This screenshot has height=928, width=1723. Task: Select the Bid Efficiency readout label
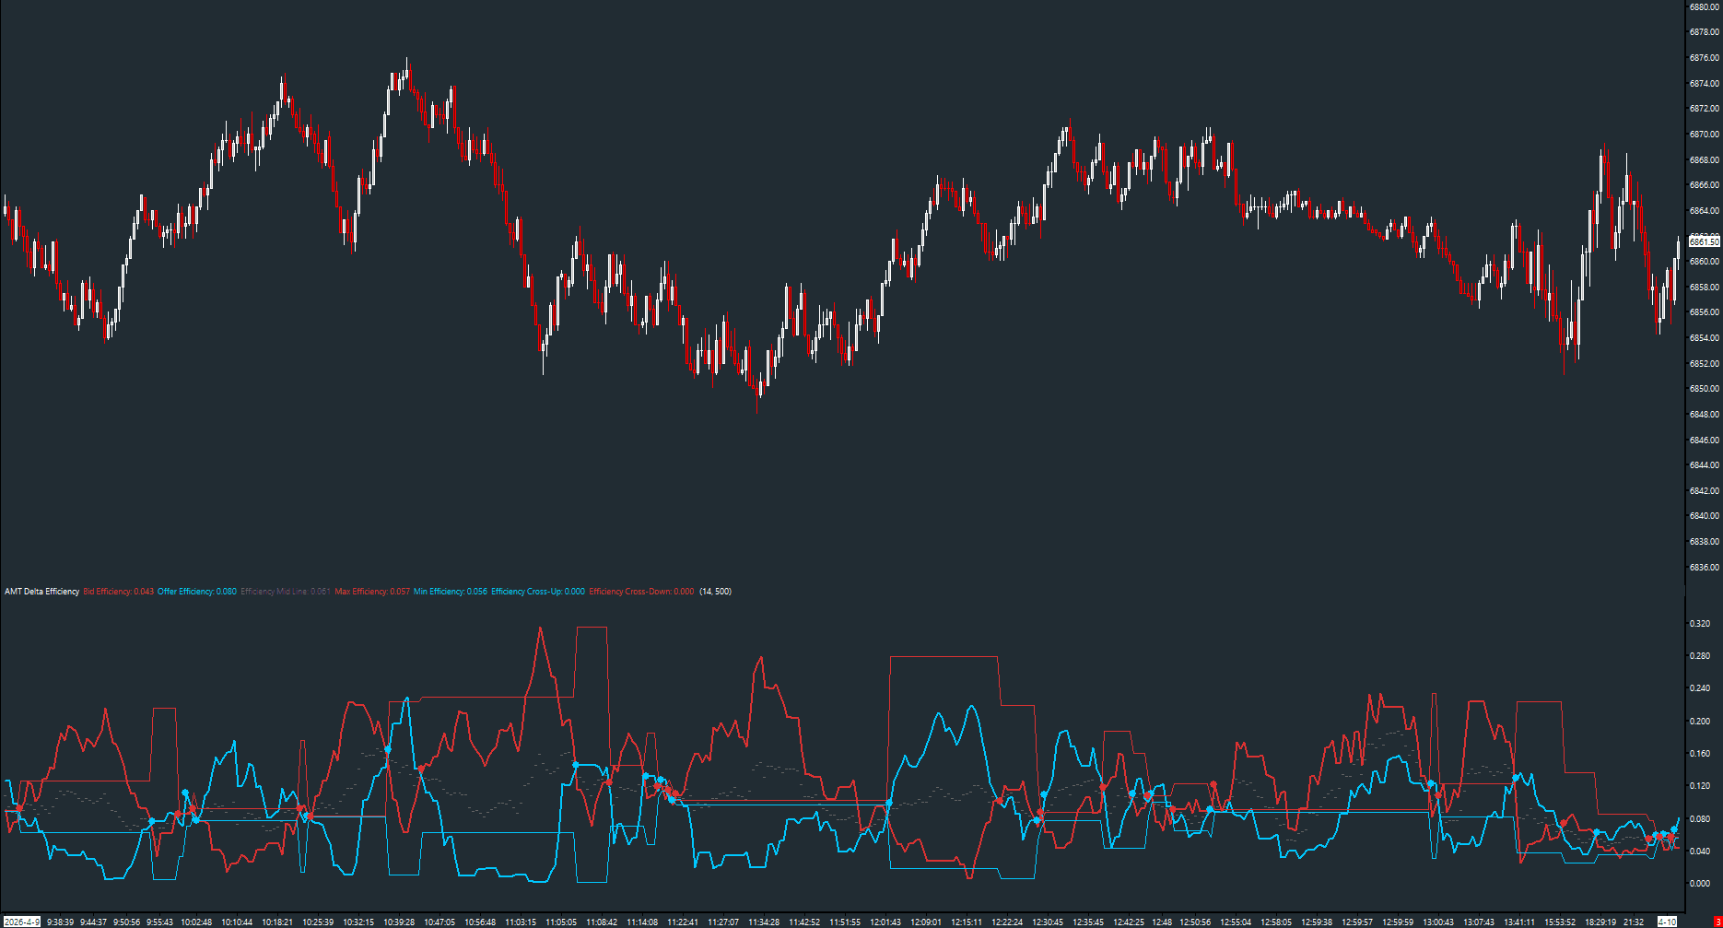point(118,592)
